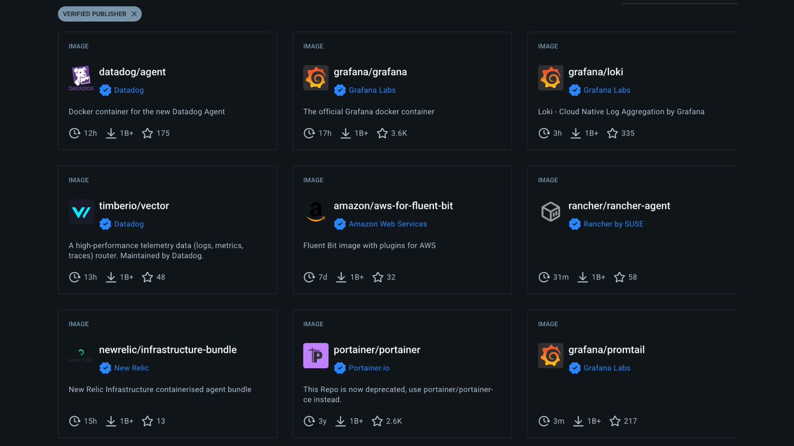Click the Vector logo on timberio/vector card
794x446 pixels.
81,212
